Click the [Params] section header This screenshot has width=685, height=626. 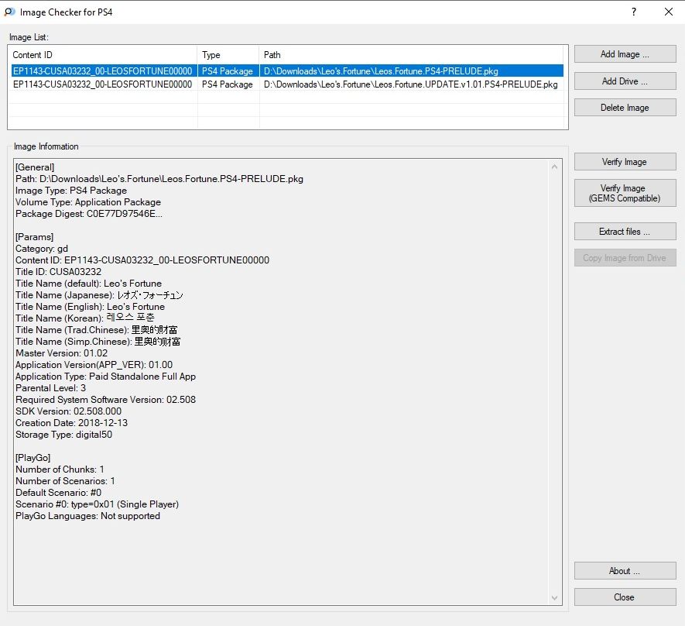(35, 237)
